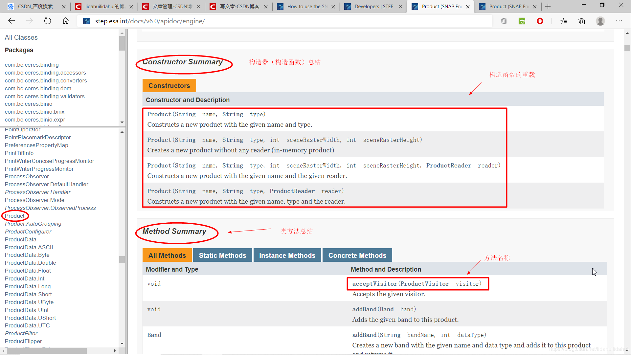Open the favorites star icon
This screenshot has width=631, height=355.
pos(564,21)
